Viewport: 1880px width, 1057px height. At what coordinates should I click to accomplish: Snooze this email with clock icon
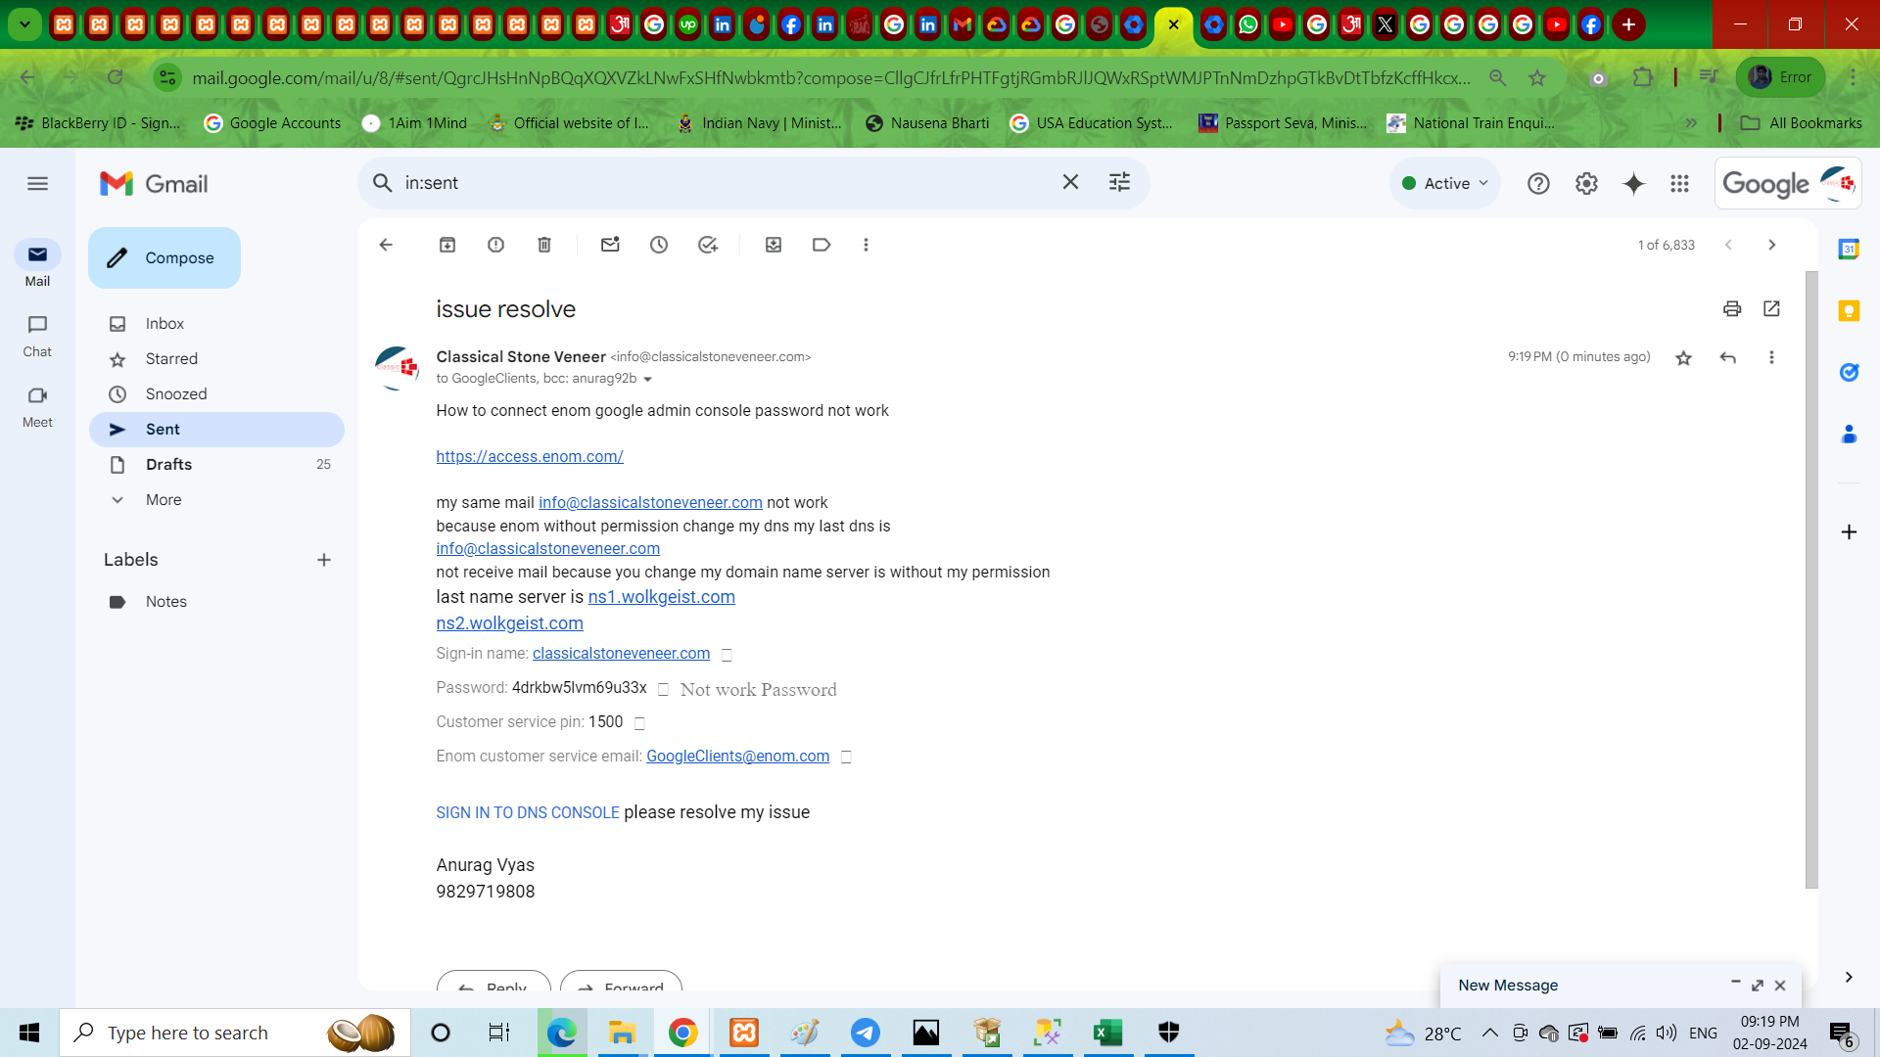(x=659, y=245)
